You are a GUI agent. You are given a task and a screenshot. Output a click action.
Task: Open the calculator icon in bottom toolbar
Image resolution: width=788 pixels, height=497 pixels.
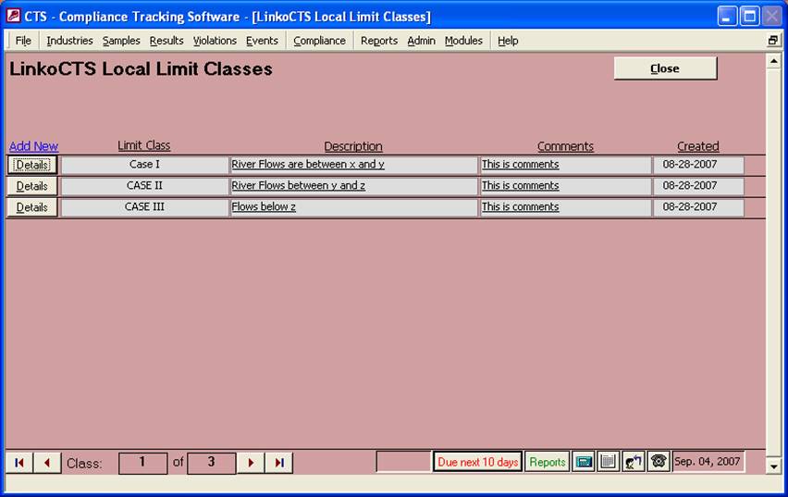coord(583,461)
